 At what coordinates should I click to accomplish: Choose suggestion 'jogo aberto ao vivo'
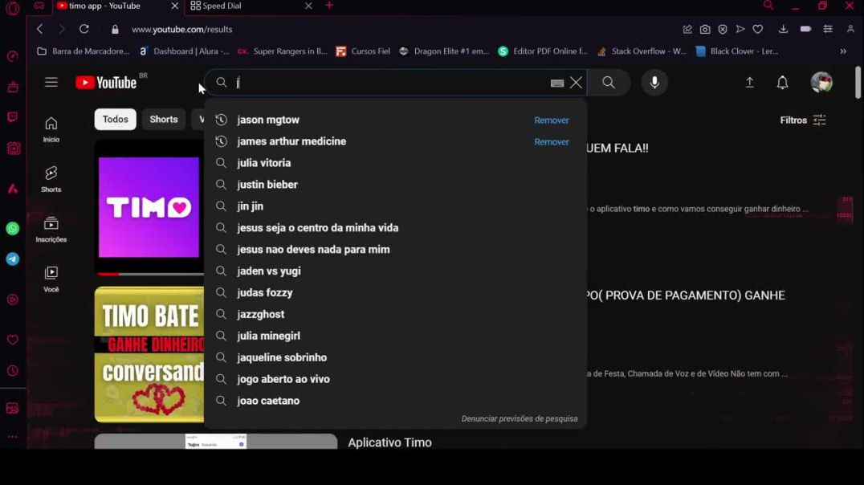394,379
